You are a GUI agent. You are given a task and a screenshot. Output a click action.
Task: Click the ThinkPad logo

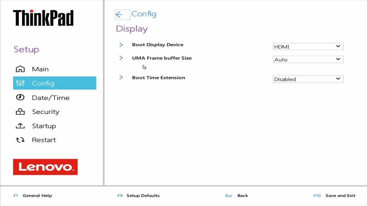pyautogui.click(x=43, y=18)
